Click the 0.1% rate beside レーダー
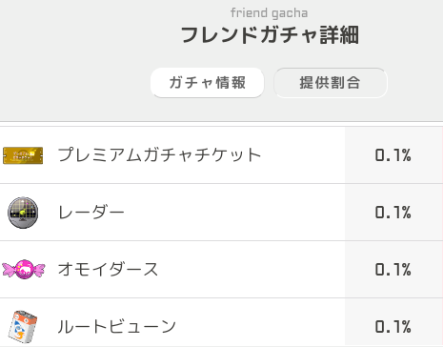Image resolution: width=443 pixels, height=347 pixels. click(393, 213)
